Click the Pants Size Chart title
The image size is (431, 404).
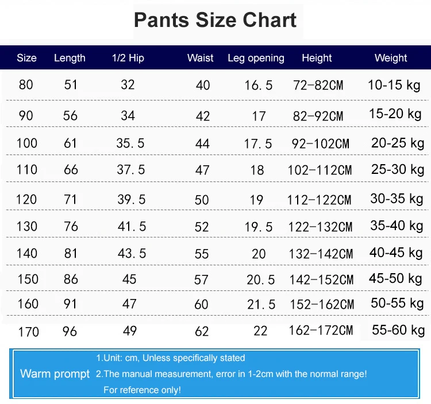[x=215, y=21]
